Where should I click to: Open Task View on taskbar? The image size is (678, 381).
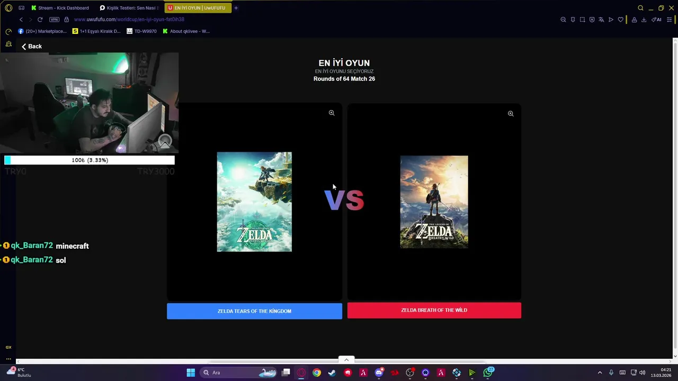[x=286, y=373]
